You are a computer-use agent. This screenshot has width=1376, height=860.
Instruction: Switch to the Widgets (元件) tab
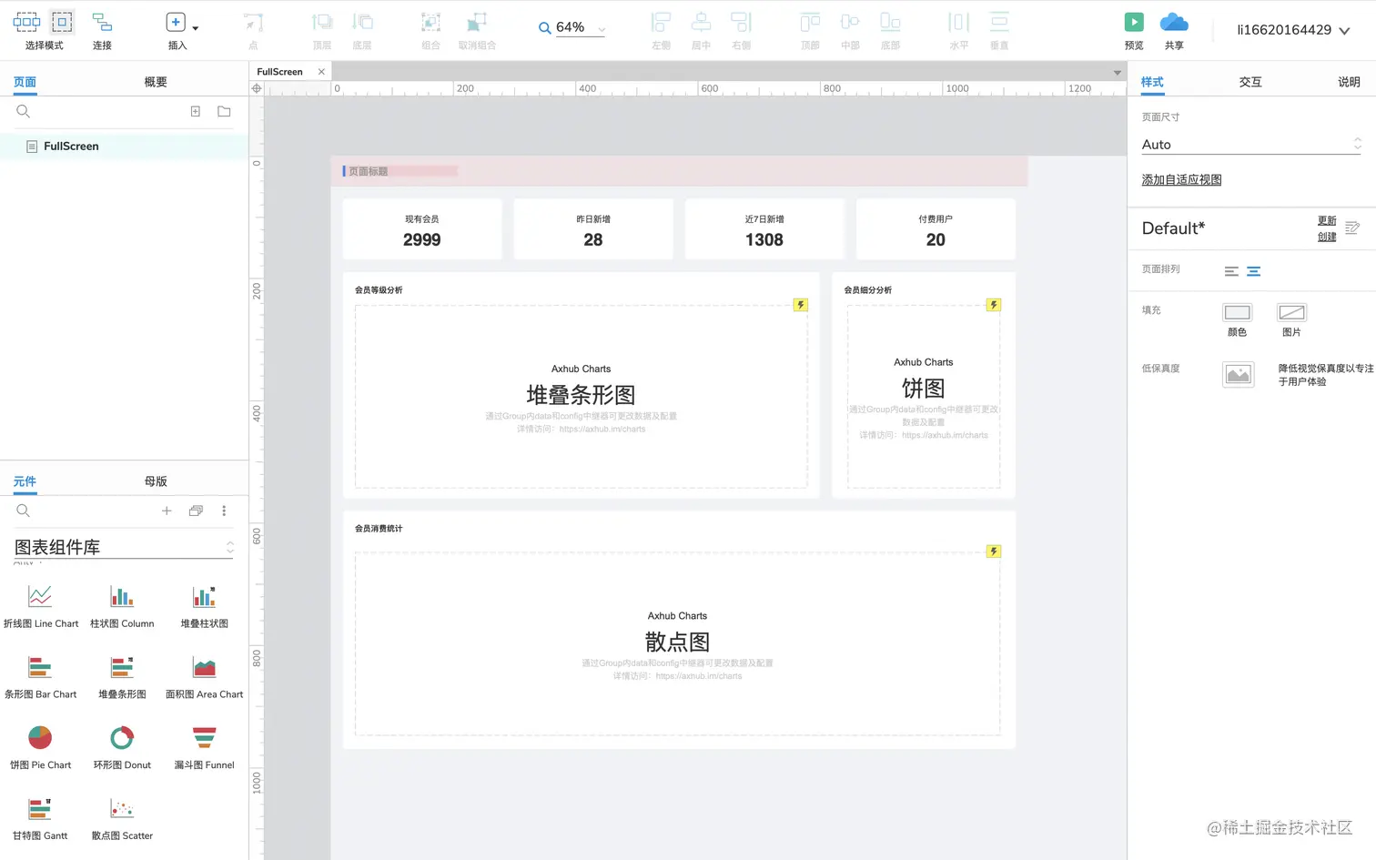[x=25, y=481]
